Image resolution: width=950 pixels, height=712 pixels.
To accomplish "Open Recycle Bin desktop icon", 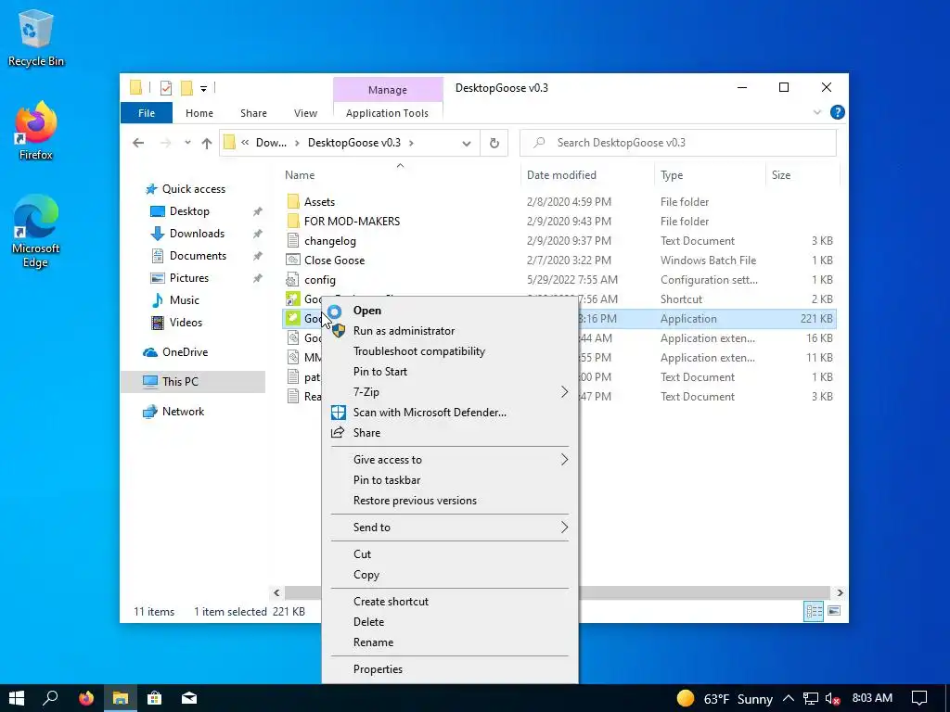I will [36, 37].
